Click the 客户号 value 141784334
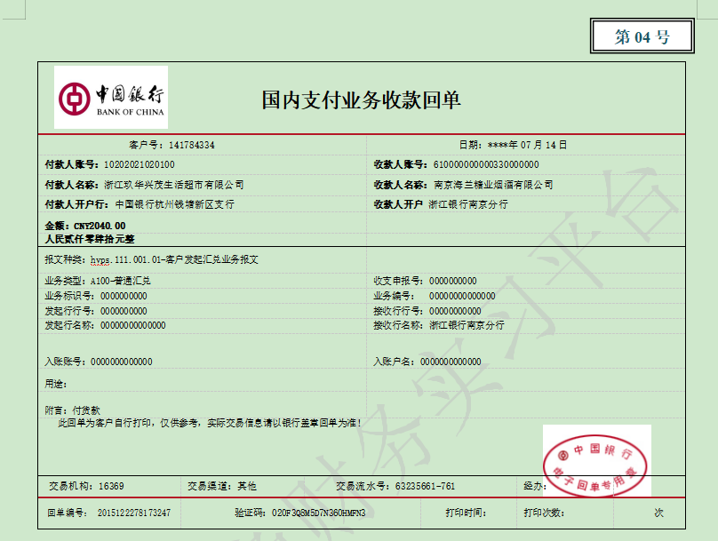The height and width of the screenshot is (541, 718). coord(191,145)
